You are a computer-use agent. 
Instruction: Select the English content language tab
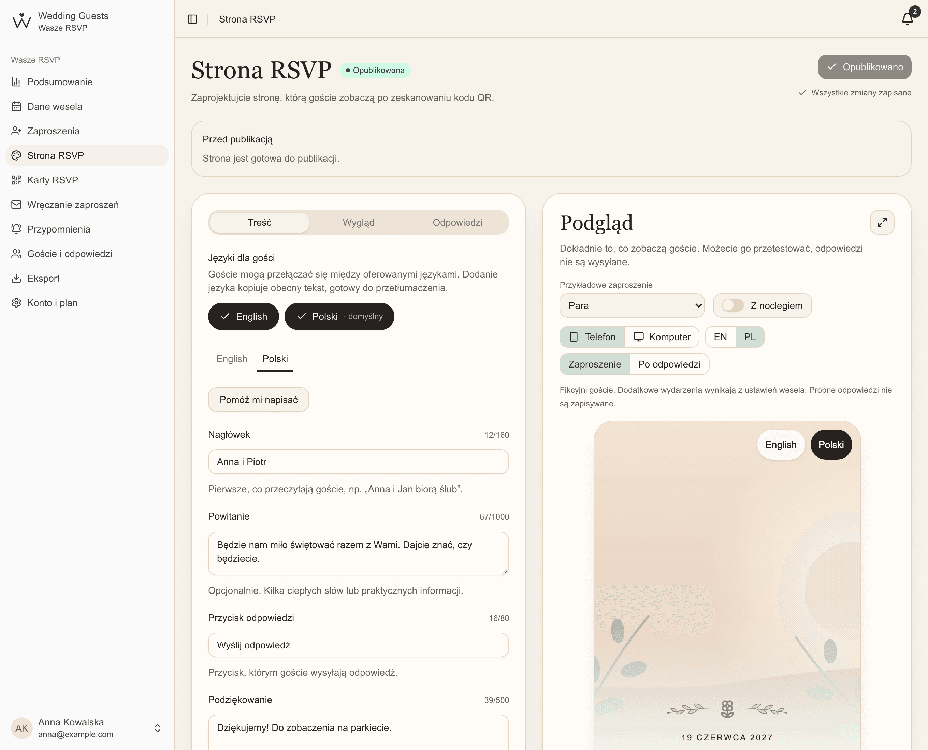(232, 359)
